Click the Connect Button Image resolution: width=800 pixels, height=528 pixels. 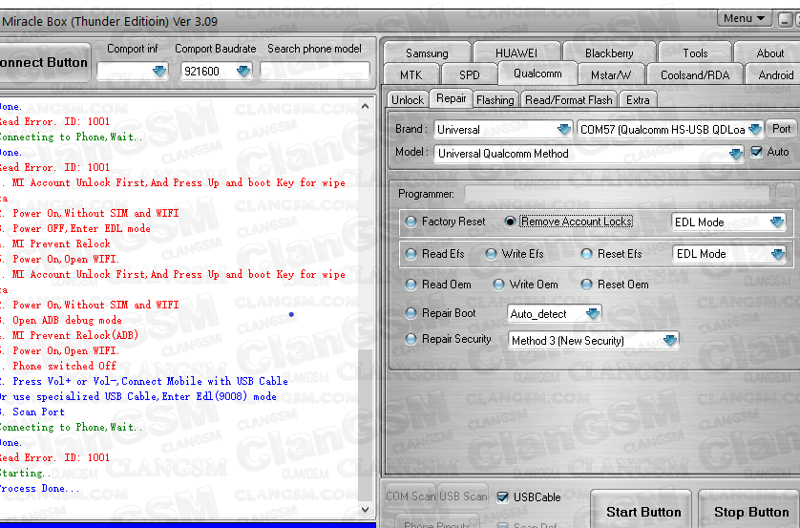point(45,62)
